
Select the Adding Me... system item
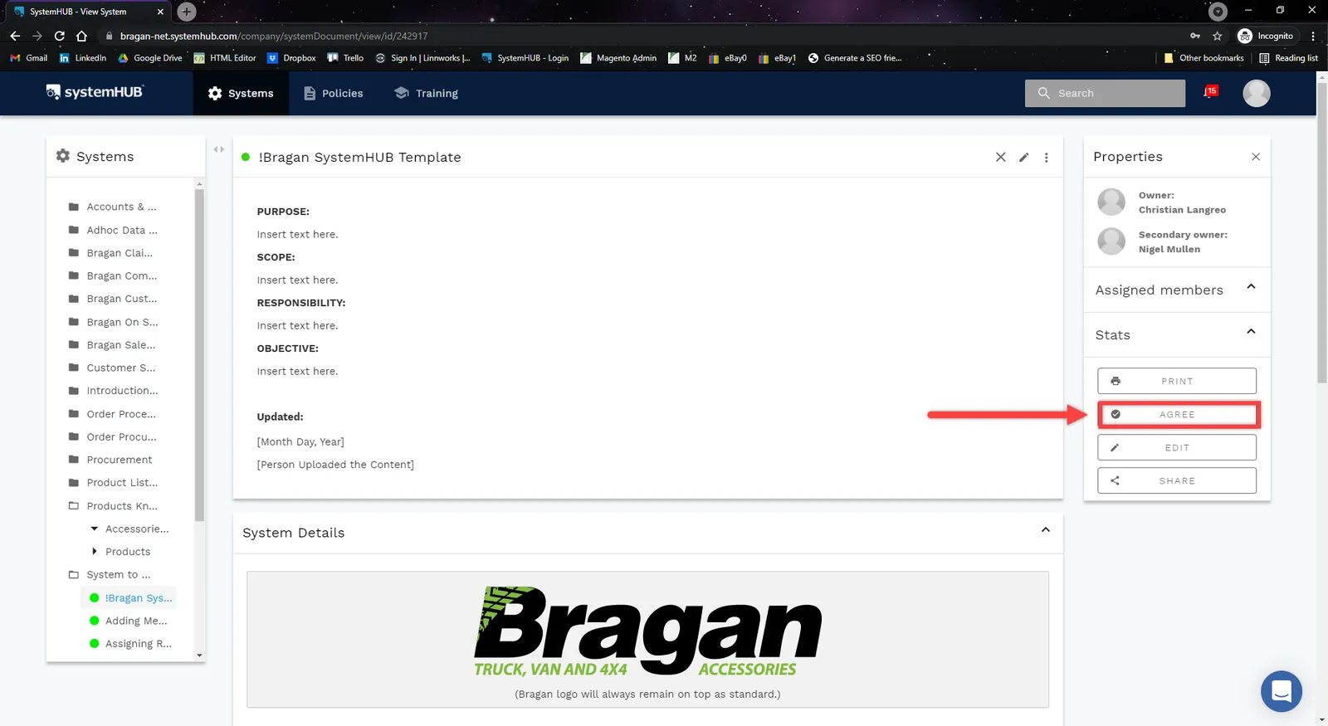point(129,621)
